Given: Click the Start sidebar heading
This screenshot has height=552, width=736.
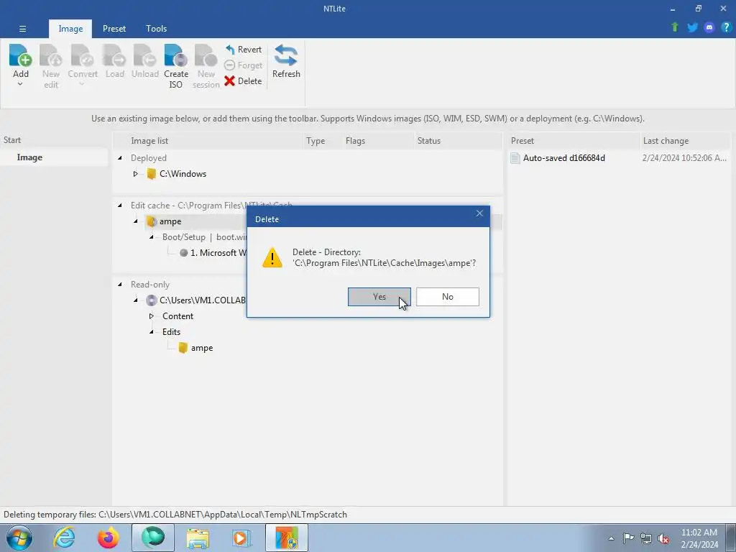Looking at the screenshot, I should tap(12, 140).
